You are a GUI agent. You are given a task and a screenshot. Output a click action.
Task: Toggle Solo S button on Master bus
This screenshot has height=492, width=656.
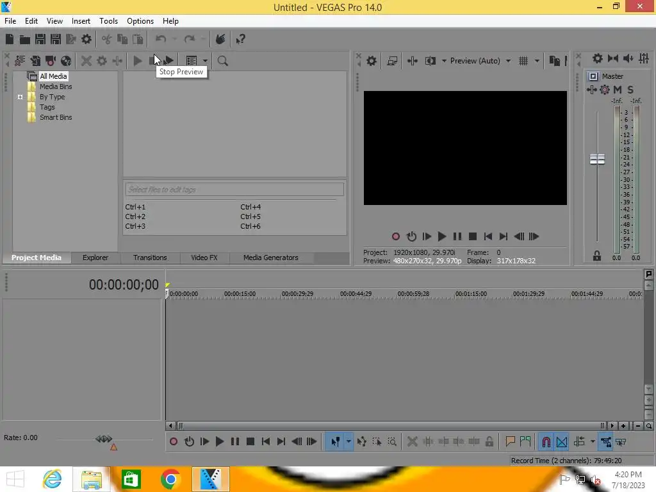[630, 90]
